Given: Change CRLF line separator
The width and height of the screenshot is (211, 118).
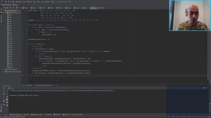Looking at the screenshot, I should (x=173, y=117).
